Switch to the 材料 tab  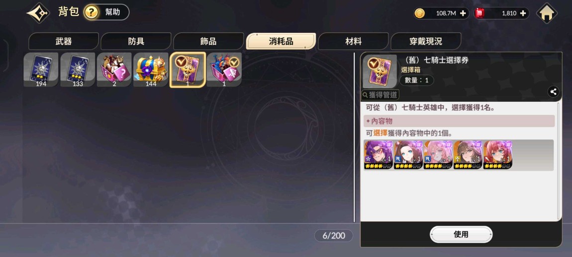tap(353, 41)
